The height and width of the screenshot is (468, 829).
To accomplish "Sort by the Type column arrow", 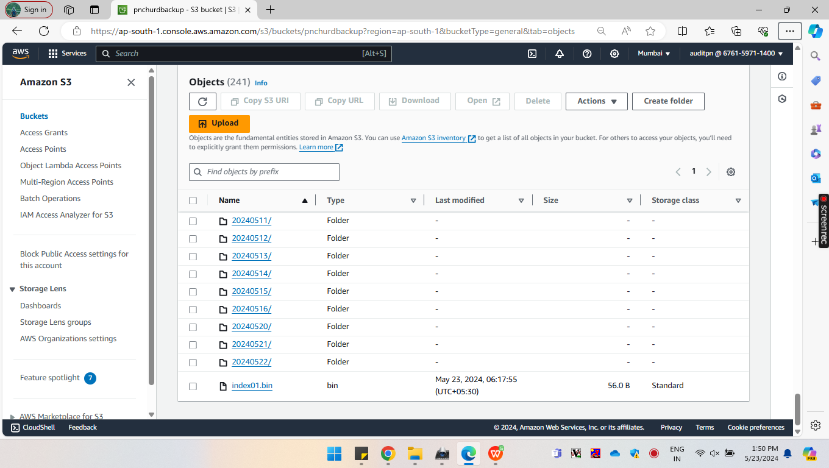I will (413, 200).
